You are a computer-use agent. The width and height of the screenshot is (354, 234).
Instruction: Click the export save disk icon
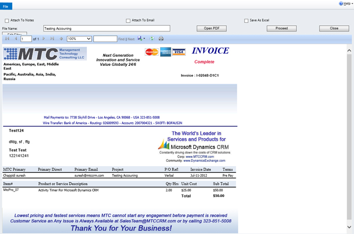tap(140, 38)
